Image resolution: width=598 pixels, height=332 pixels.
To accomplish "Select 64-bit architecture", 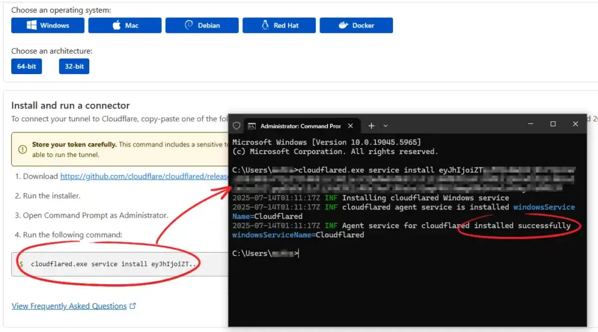I will (x=26, y=67).
